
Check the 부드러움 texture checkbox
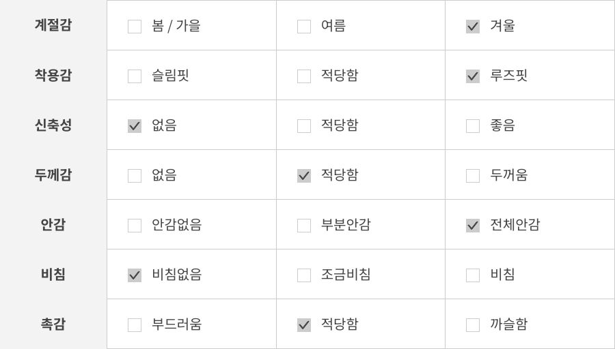coord(135,325)
